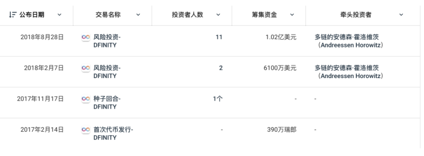Click DFINITY logo in 首次代币发行 row
Viewport: 424px width, 156px height.
coord(86,130)
